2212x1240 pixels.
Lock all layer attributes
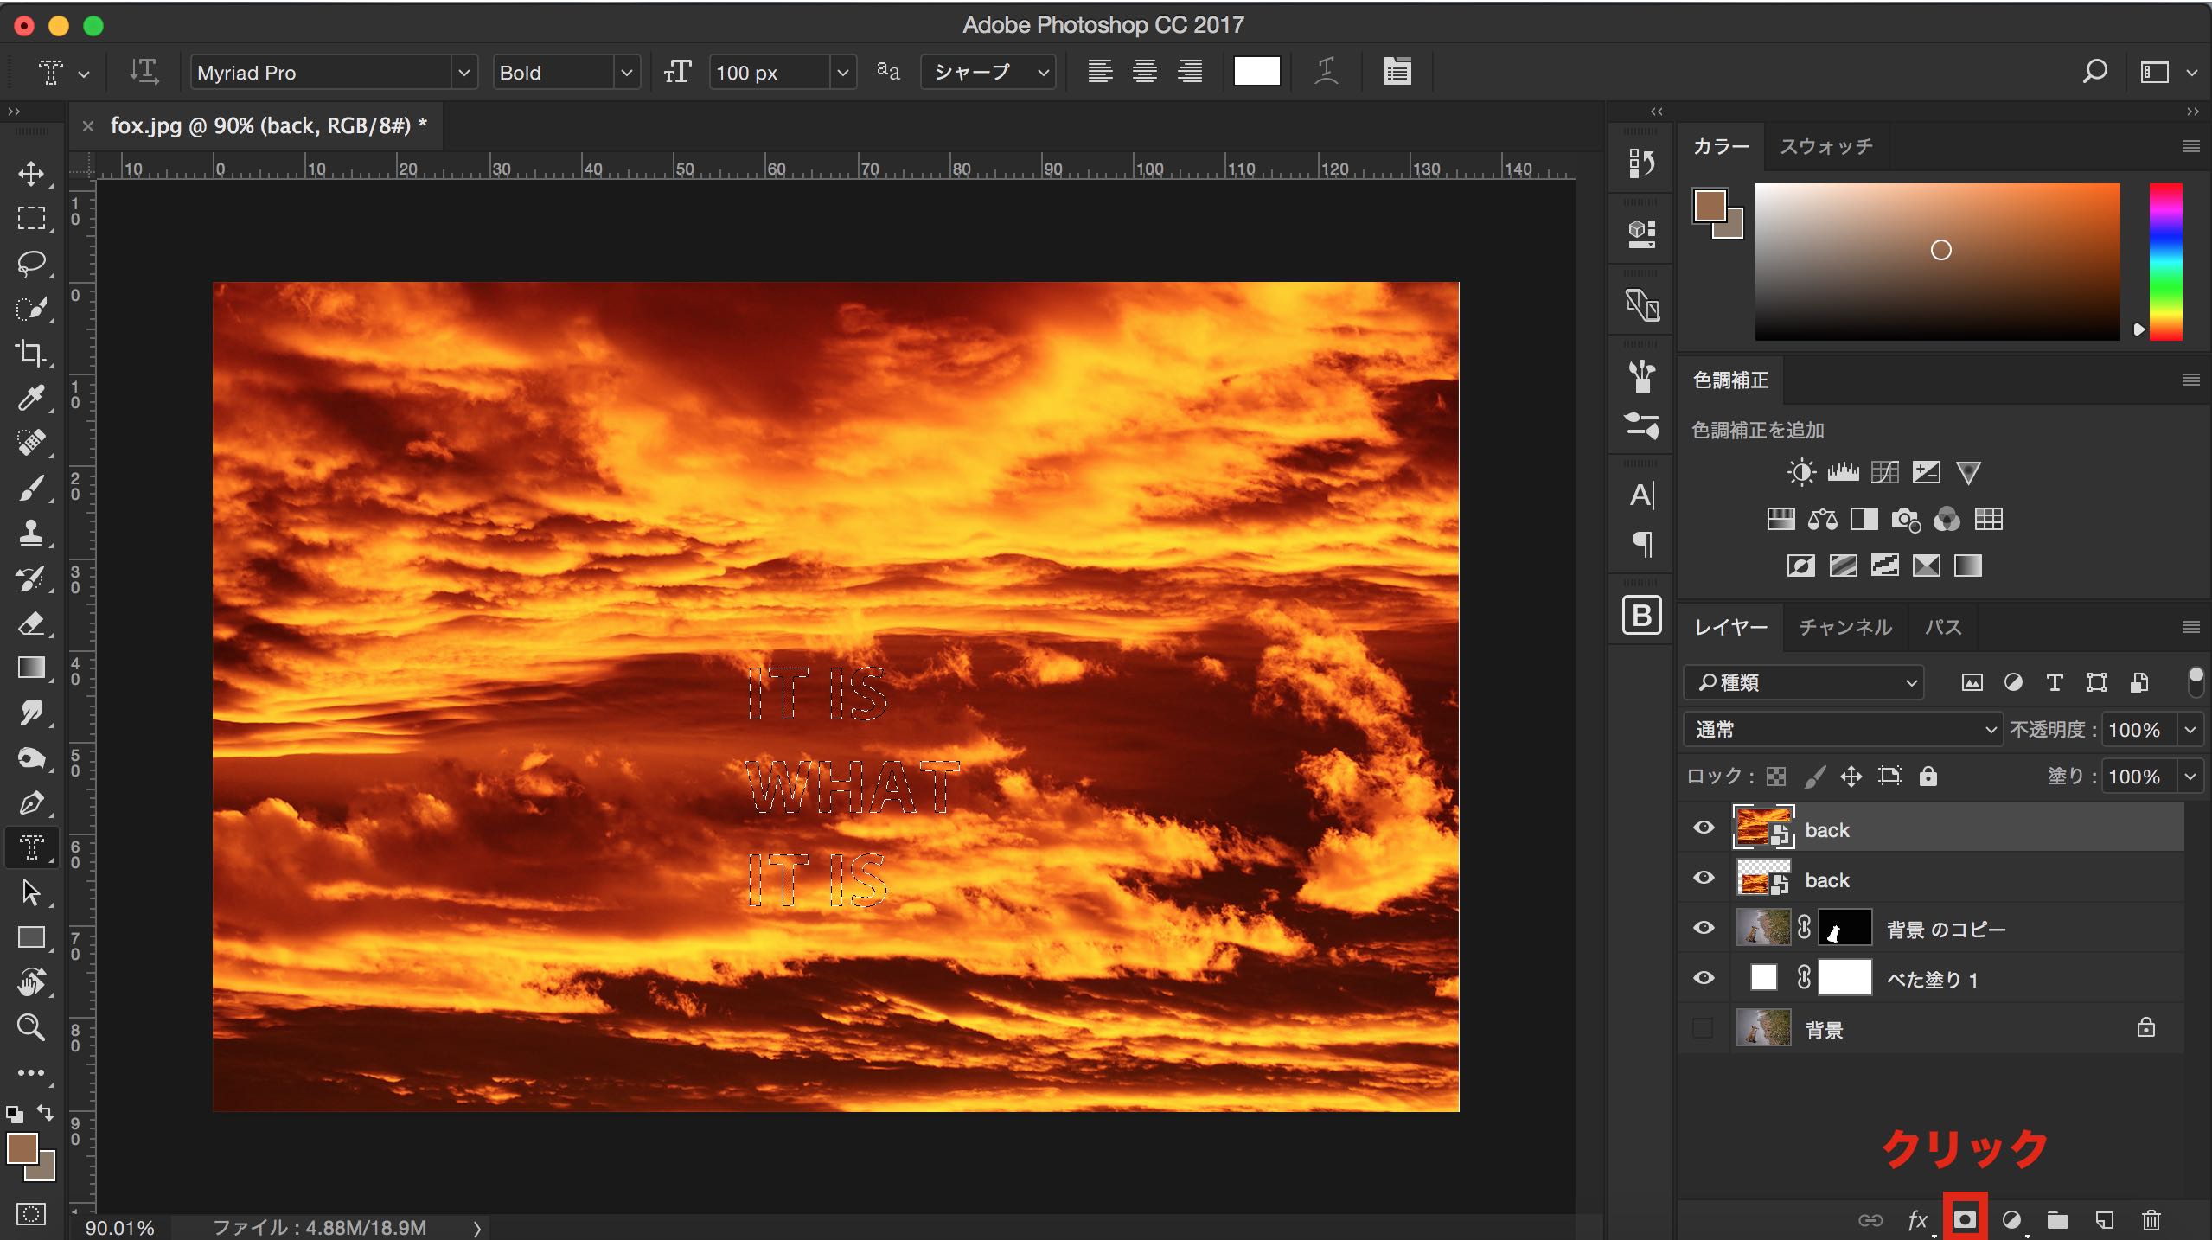click(1928, 777)
